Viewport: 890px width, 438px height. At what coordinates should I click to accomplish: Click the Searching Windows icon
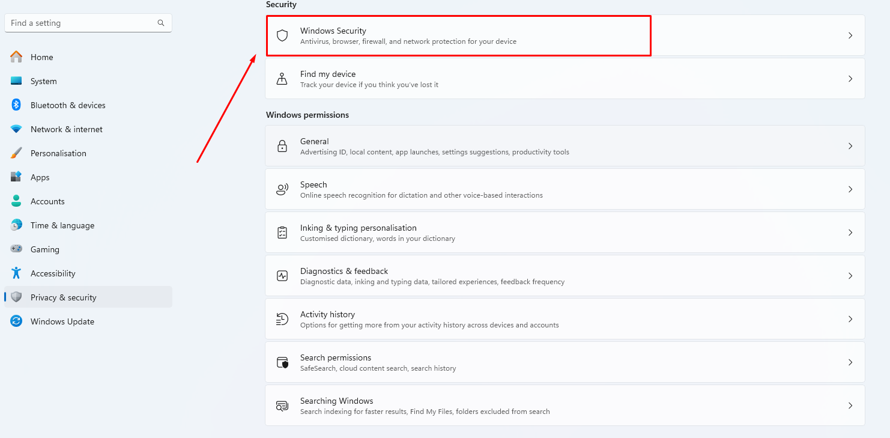[x=282, y=406]
